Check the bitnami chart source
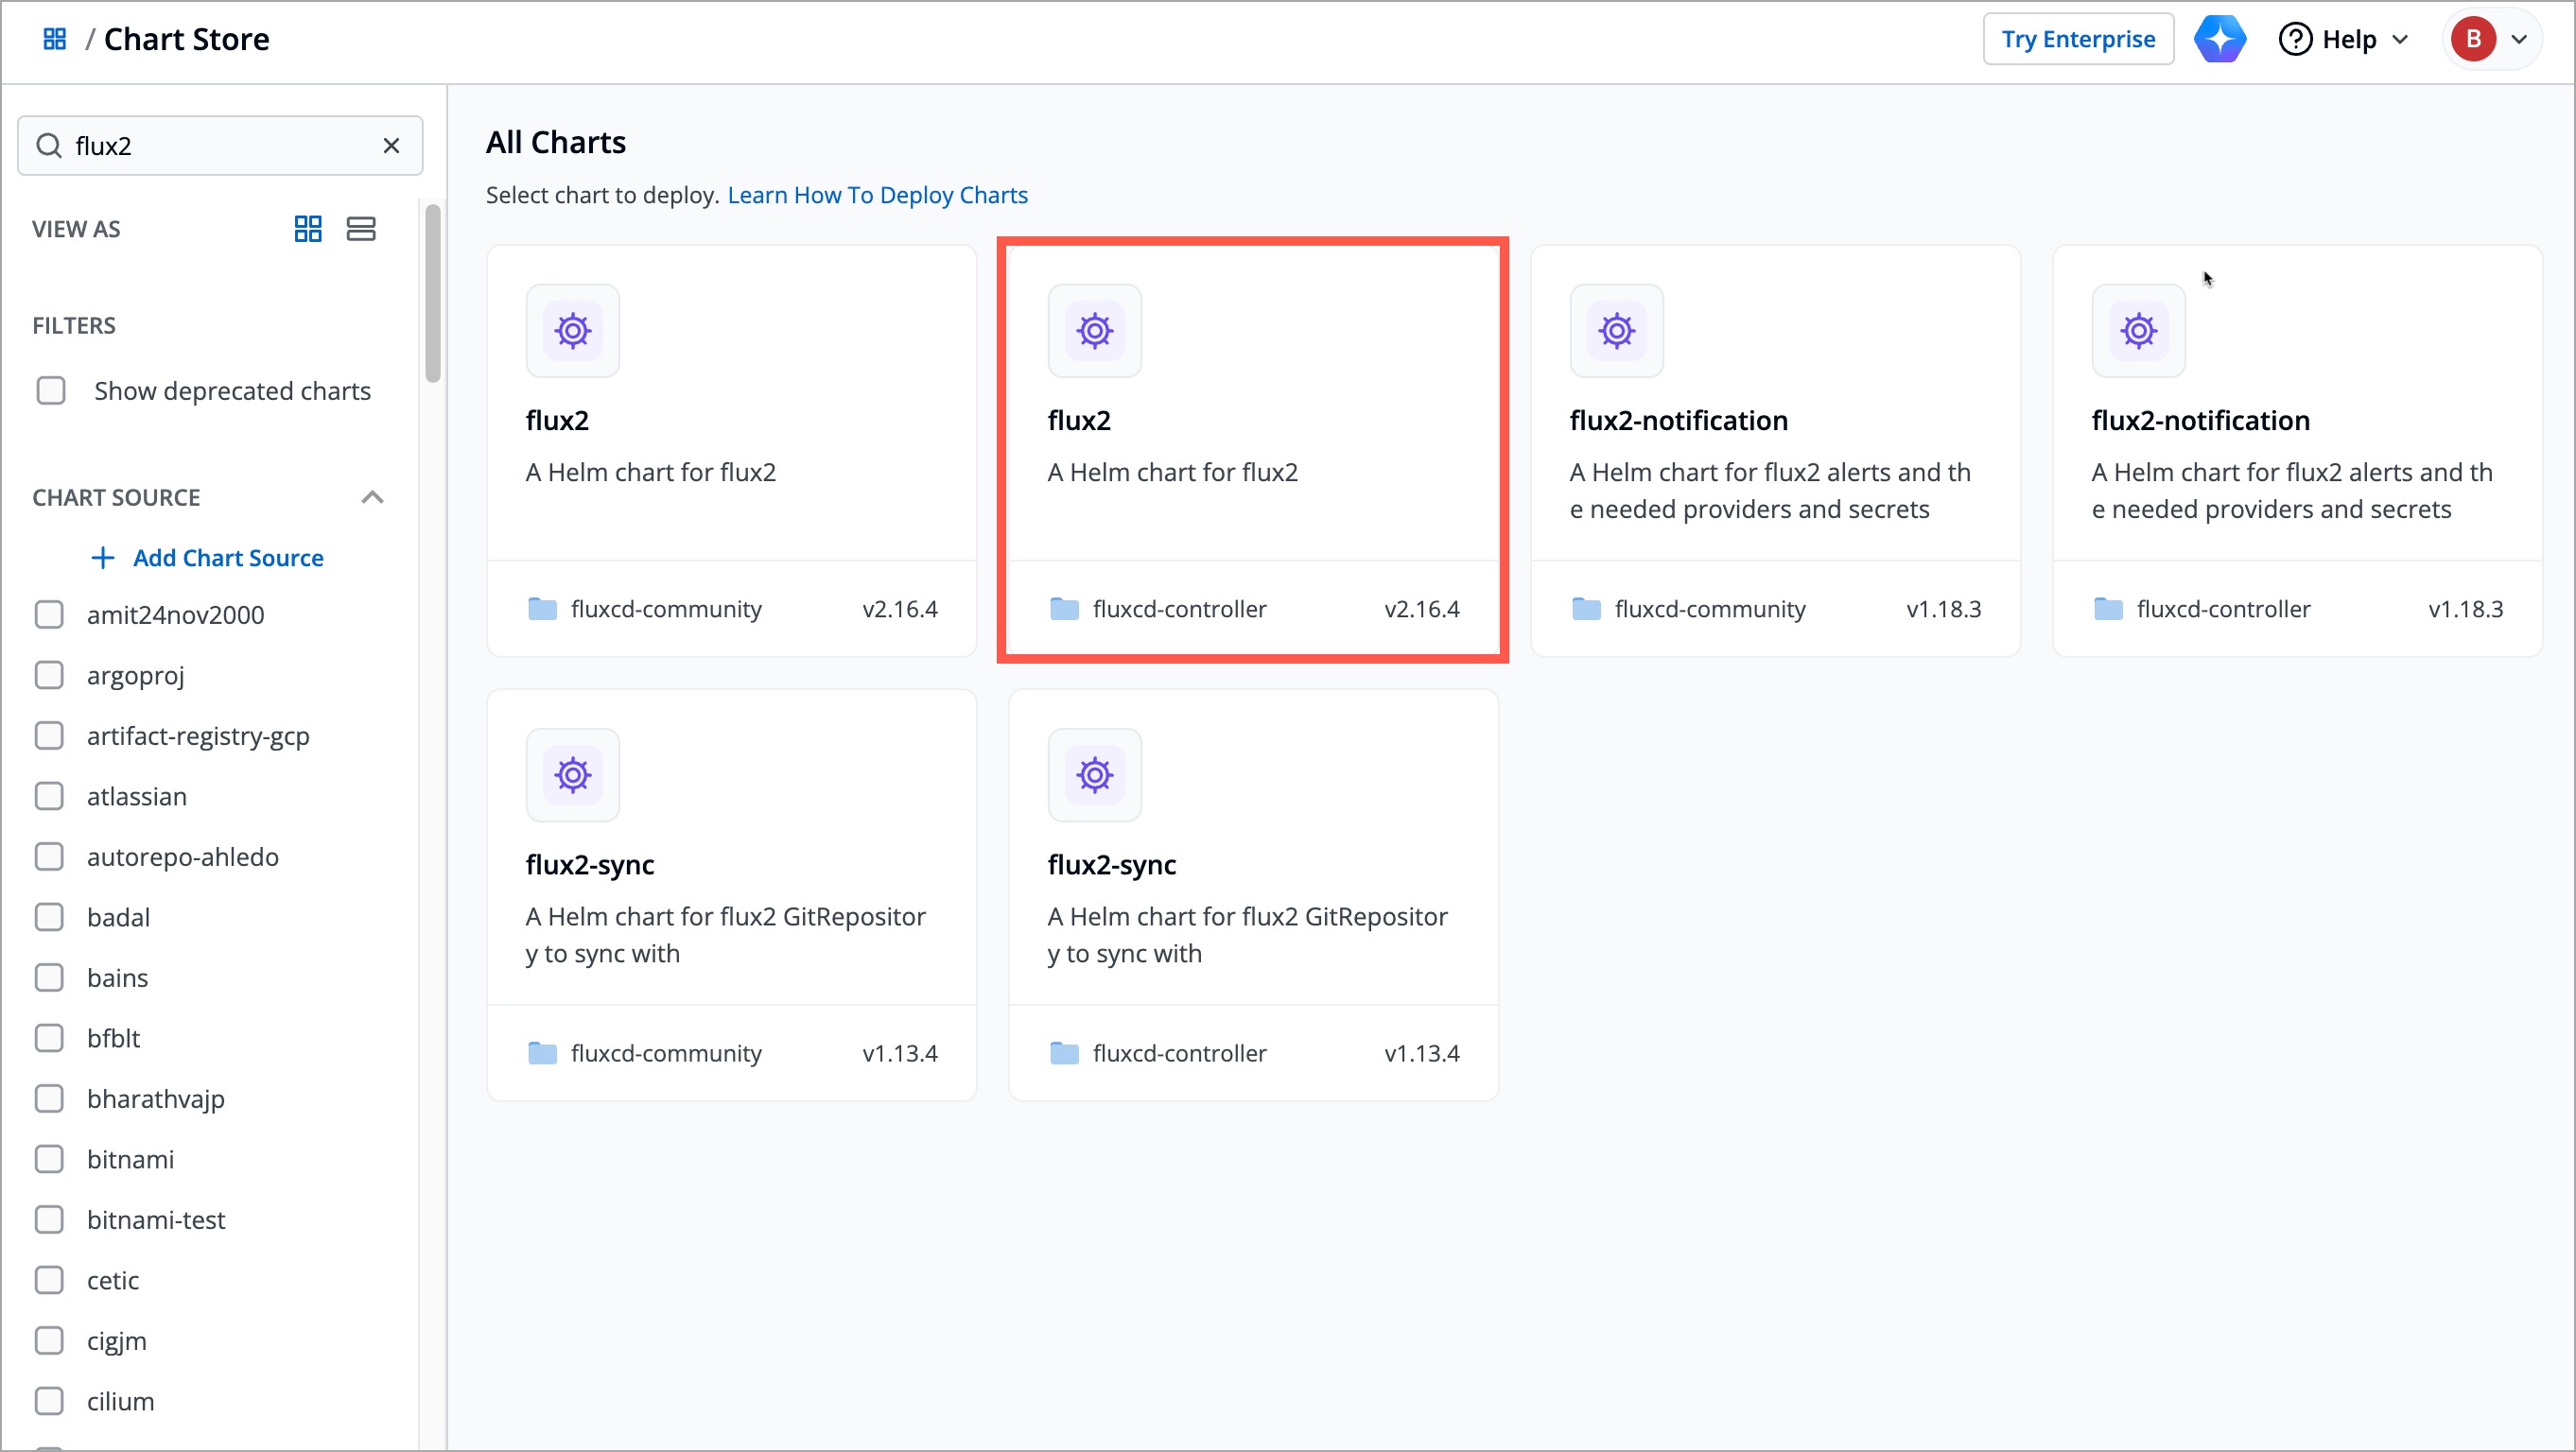This screenshot has height=1452, width=2576. [x=49, y=1159]
